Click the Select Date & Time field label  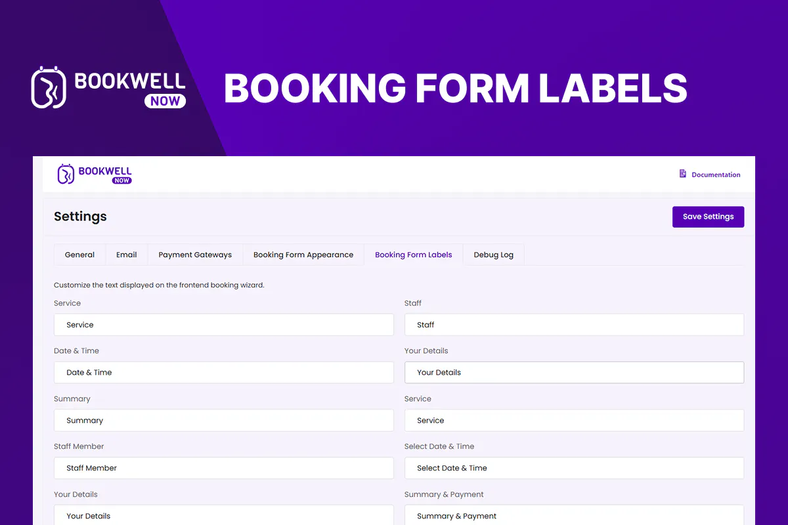click(439, 446)
